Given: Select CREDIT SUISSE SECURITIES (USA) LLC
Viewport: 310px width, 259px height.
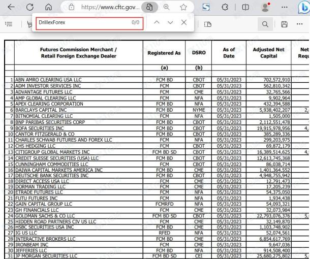Looking at the screenshot, I should (57, 158).
